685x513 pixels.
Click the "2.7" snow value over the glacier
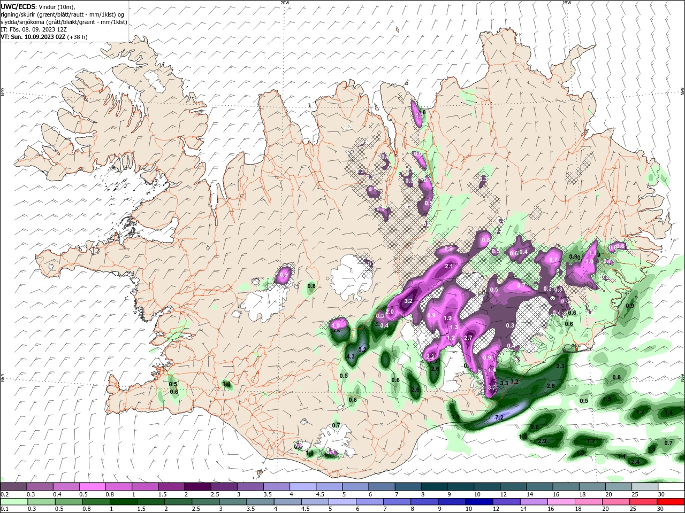(468, 338)
